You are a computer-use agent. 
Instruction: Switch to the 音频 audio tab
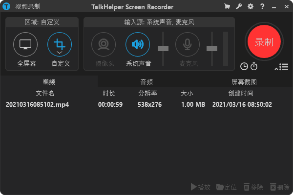coord(146,82)
